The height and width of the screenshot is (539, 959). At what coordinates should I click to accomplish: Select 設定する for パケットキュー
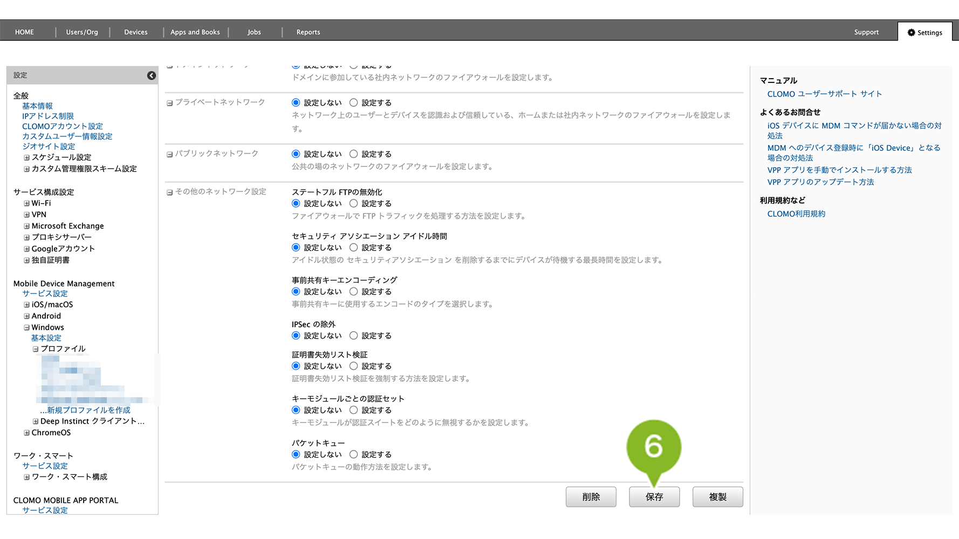click(x=354, y=454)
